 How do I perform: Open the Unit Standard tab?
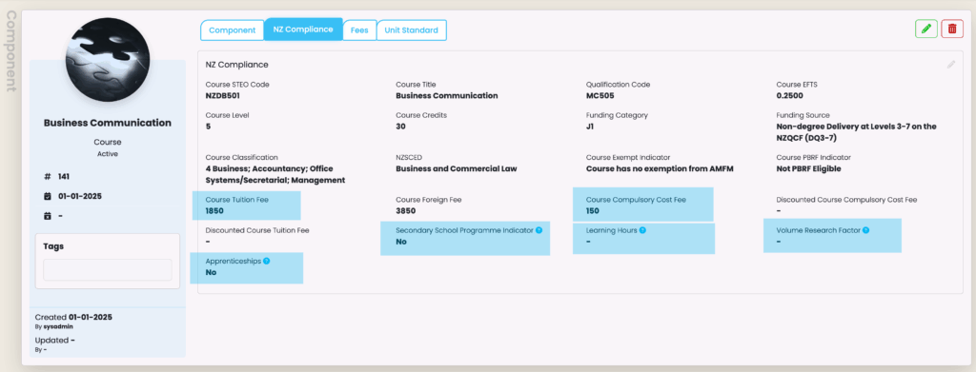pos(412,29)
